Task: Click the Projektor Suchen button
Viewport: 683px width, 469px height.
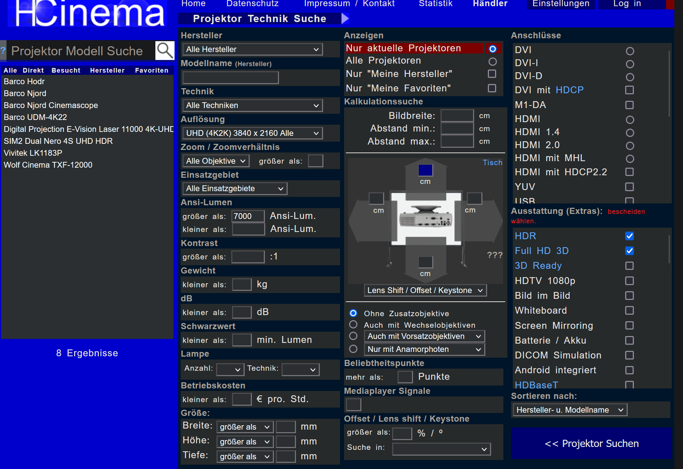Action: click(x=592, y=444)
